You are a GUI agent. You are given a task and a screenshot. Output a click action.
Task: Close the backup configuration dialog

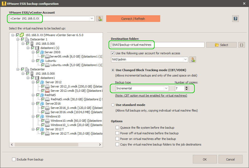click(244, 3)
